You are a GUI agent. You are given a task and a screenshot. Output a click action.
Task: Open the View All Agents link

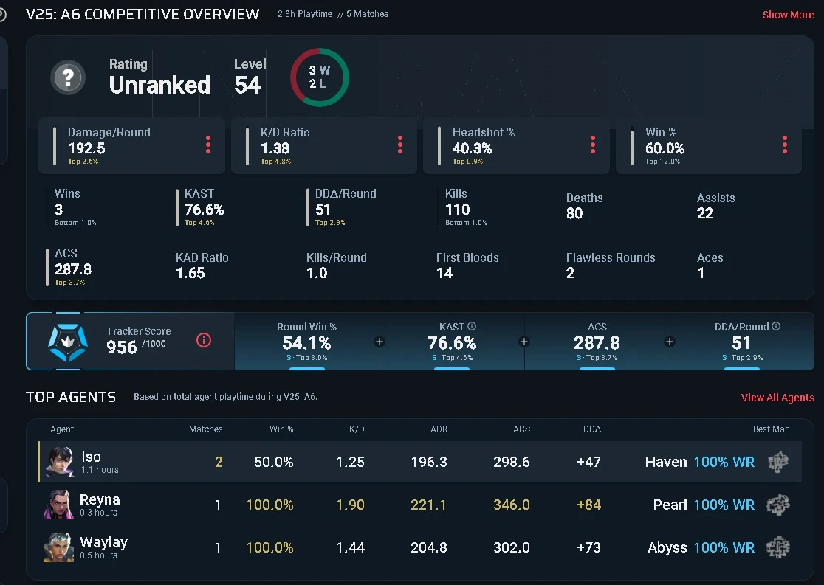[777, 398]
